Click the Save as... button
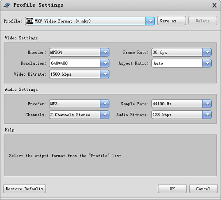The height and width of the screenshot is (200, 221). pyautogui.click(x=171, y=21)
